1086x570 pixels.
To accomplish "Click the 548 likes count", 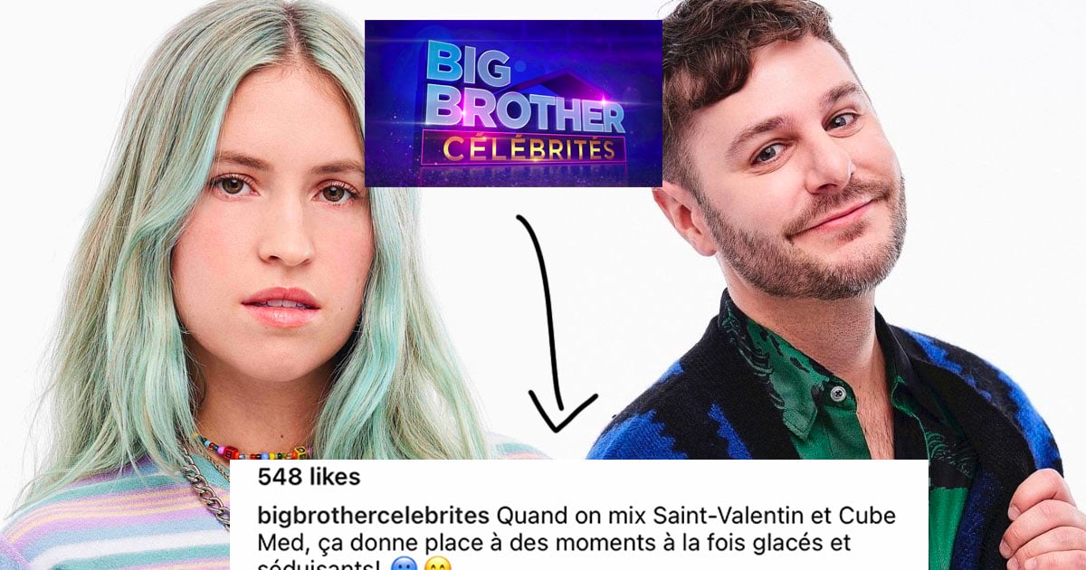I will (x=309, y=477).
